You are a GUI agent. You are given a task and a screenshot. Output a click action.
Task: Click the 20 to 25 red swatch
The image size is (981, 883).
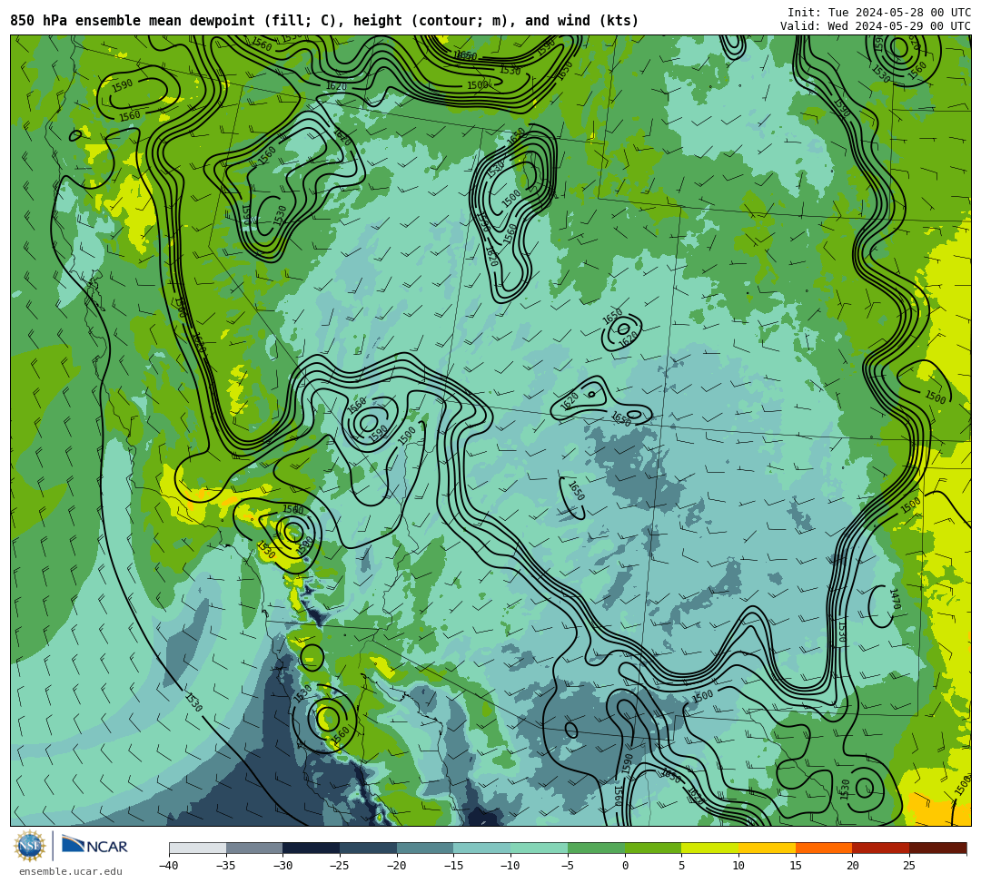(x=880, y=848)
